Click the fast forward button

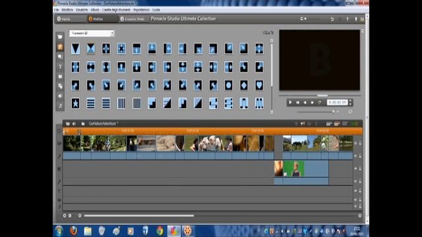pyautogui.click(x=312, y=103)
